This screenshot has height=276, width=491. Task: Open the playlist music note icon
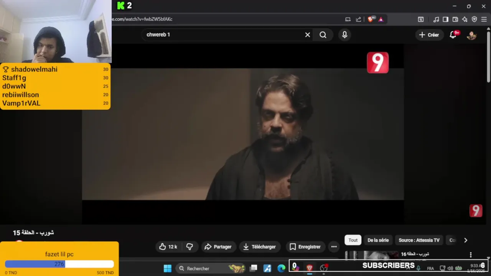436,20
